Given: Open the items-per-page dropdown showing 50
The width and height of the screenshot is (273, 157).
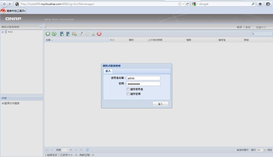Looking at the screenshot, I should pos(265,150).
